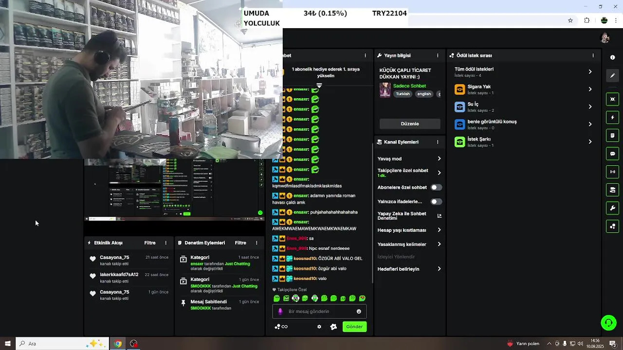Open the emoji picker smiley icon

(359, 312)
